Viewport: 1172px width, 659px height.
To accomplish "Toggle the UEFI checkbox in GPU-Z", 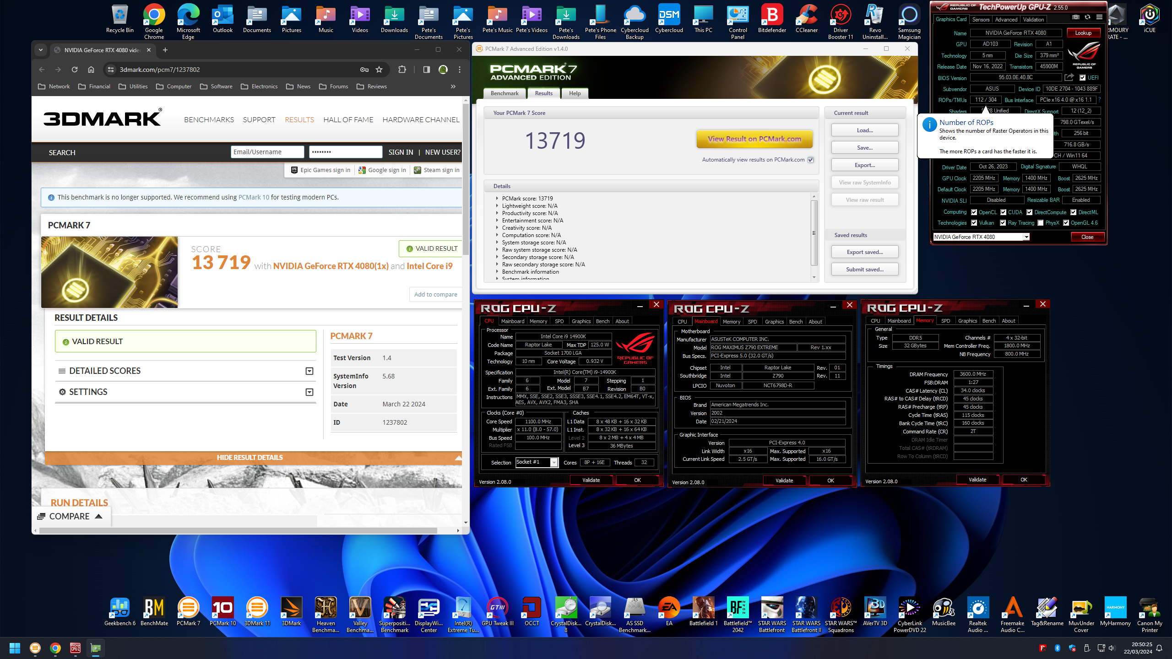I will 1083,78.
